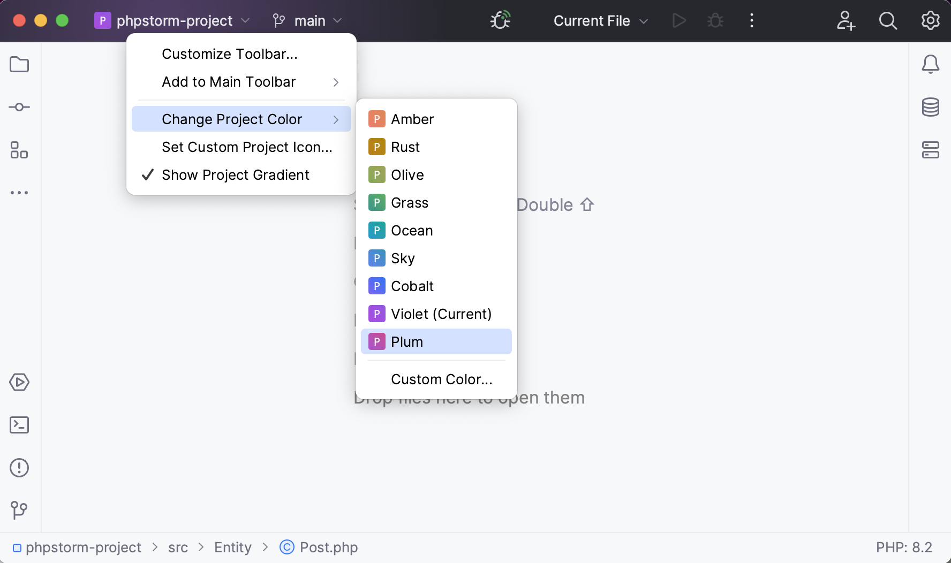
Task: Open the Project tool window
Action: pyautogui.click(x=19, y=64)
